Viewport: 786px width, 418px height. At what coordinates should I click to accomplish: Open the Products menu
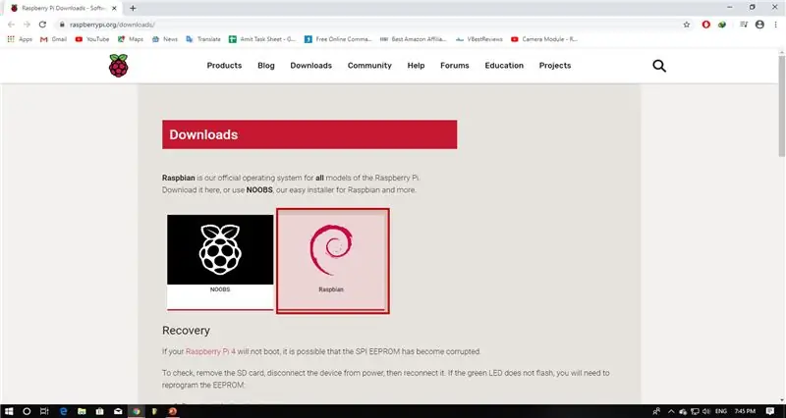click(x=224, y=66)
